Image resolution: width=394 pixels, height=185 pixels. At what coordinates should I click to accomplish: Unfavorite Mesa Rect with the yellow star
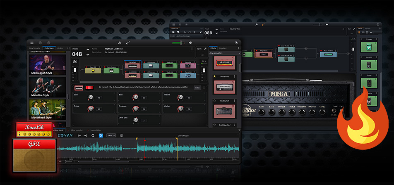tap(214, 76)
